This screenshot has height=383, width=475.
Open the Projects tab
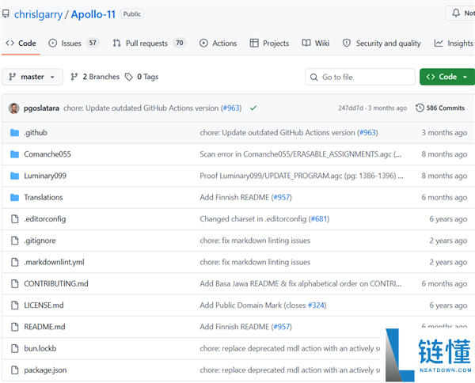[269, 44]
